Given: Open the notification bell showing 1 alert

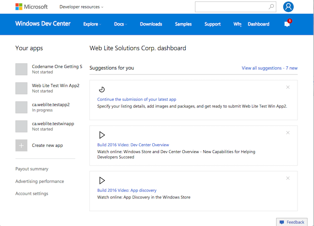Looking at the screenshot, I should (286, 24).
